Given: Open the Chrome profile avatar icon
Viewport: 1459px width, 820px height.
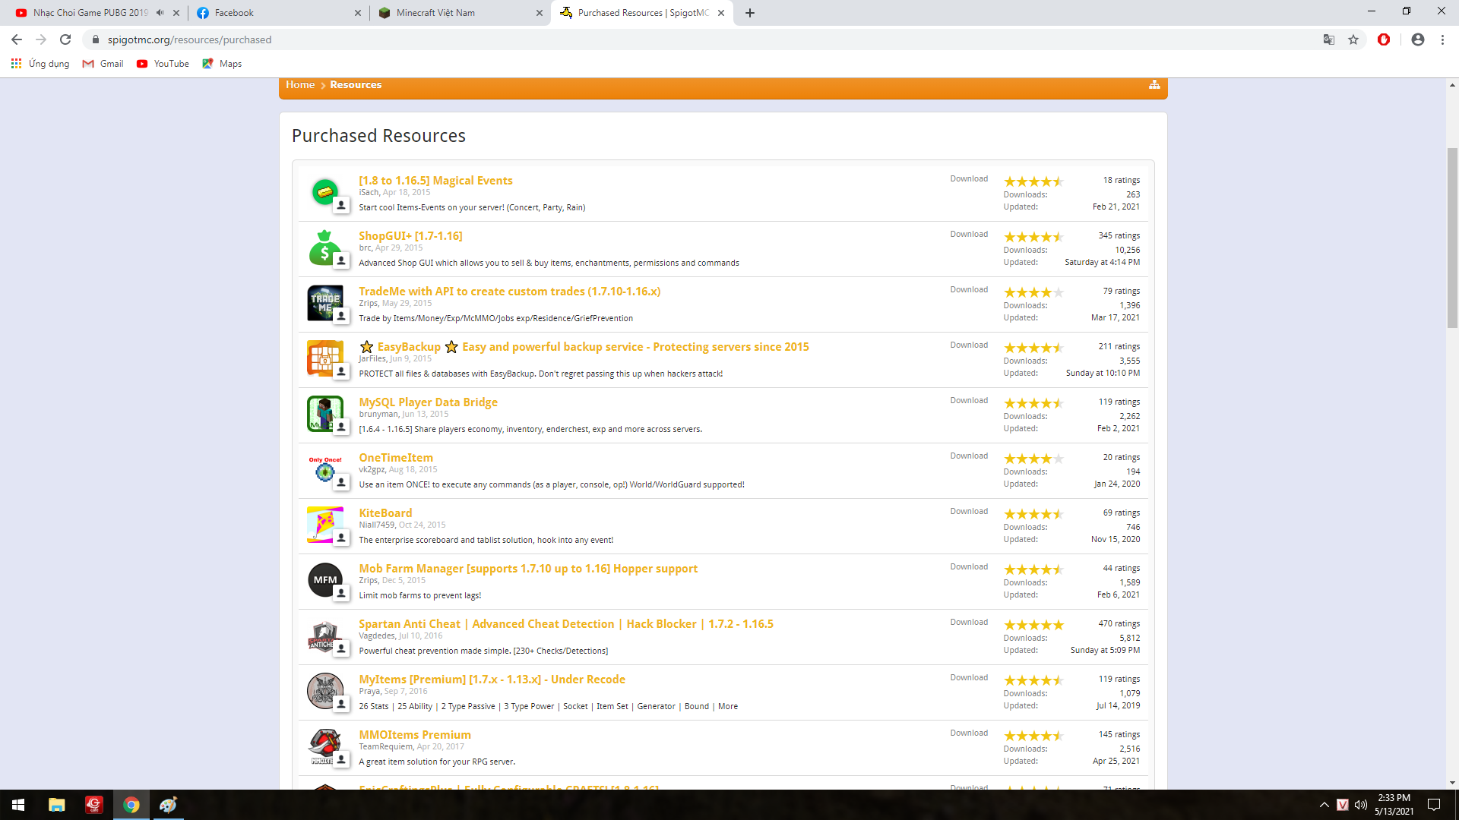Looking at the screenshot, I should [1418, 39].
